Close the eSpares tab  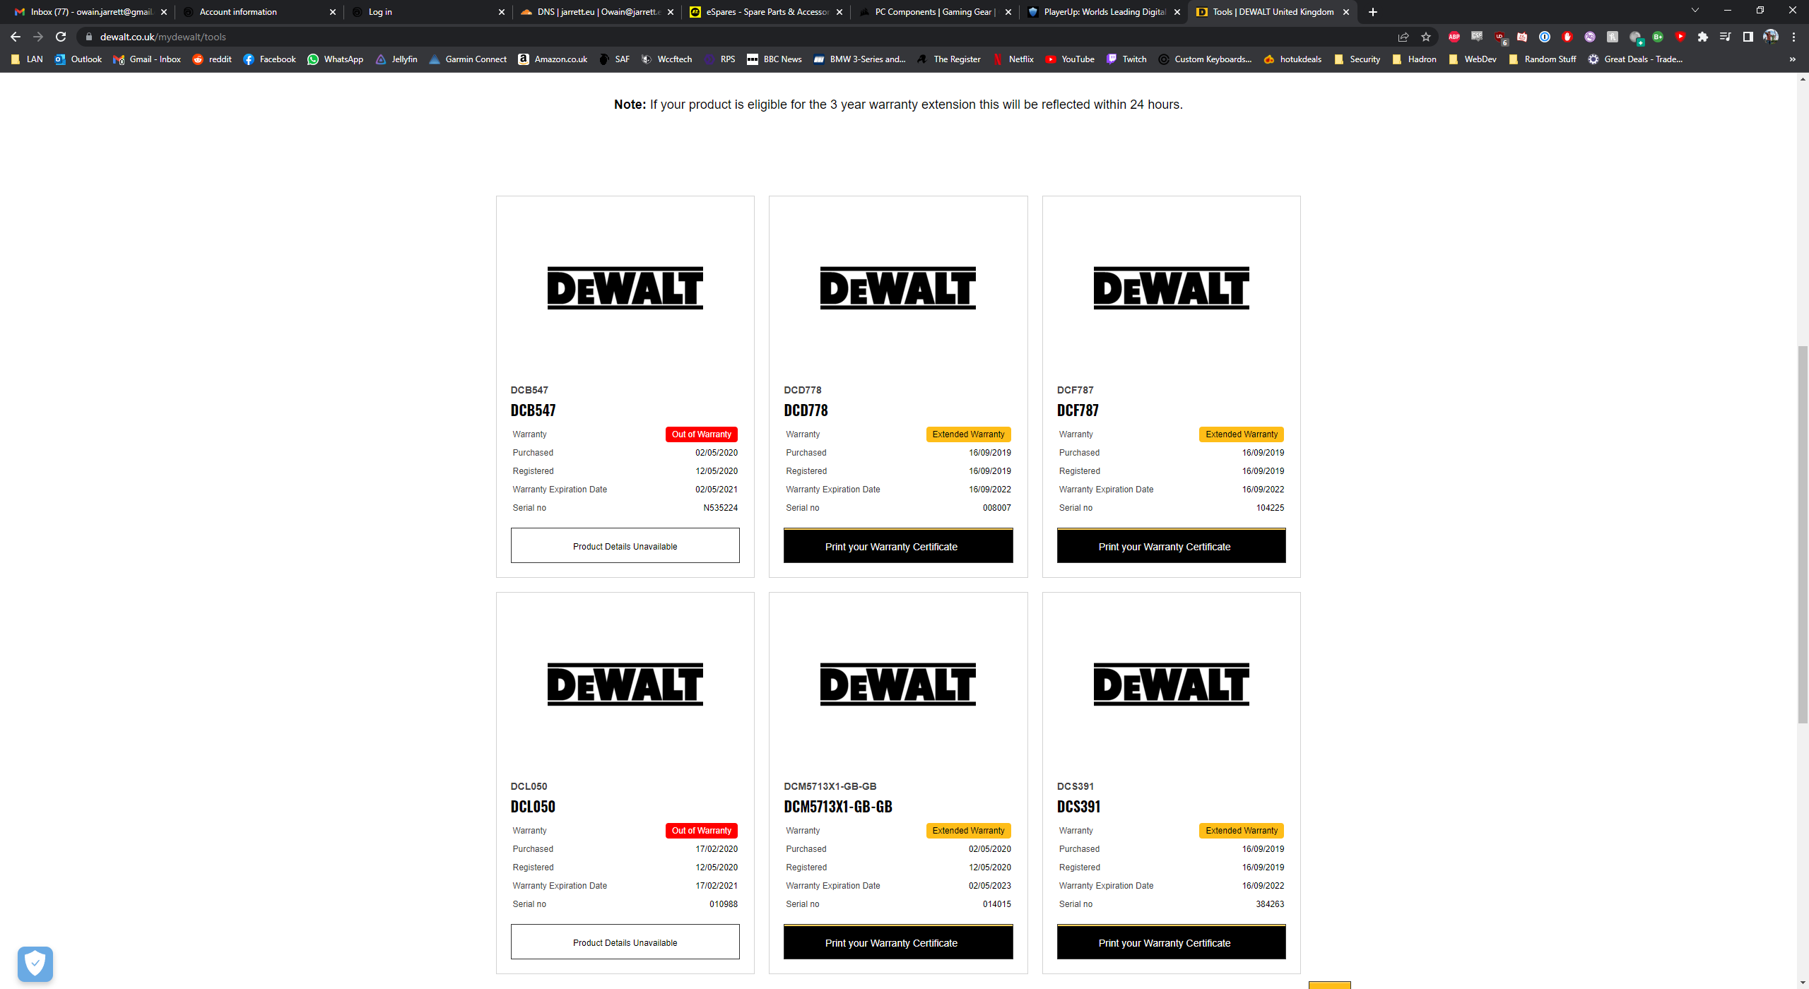click(x=839, y=12)
